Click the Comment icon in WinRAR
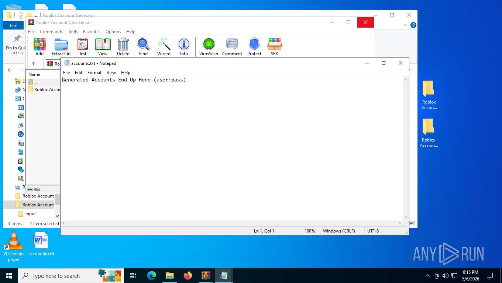This screenshot has height=283, width=502. pos(232,47)
